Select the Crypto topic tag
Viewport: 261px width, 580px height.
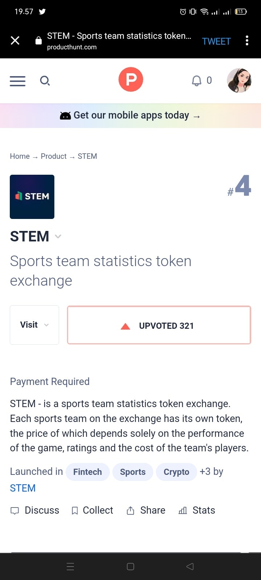(x=176, y=472)
